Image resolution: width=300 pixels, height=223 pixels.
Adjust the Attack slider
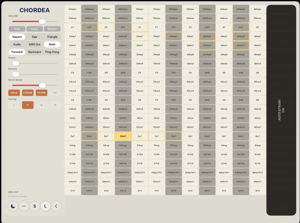click(35, 63)
